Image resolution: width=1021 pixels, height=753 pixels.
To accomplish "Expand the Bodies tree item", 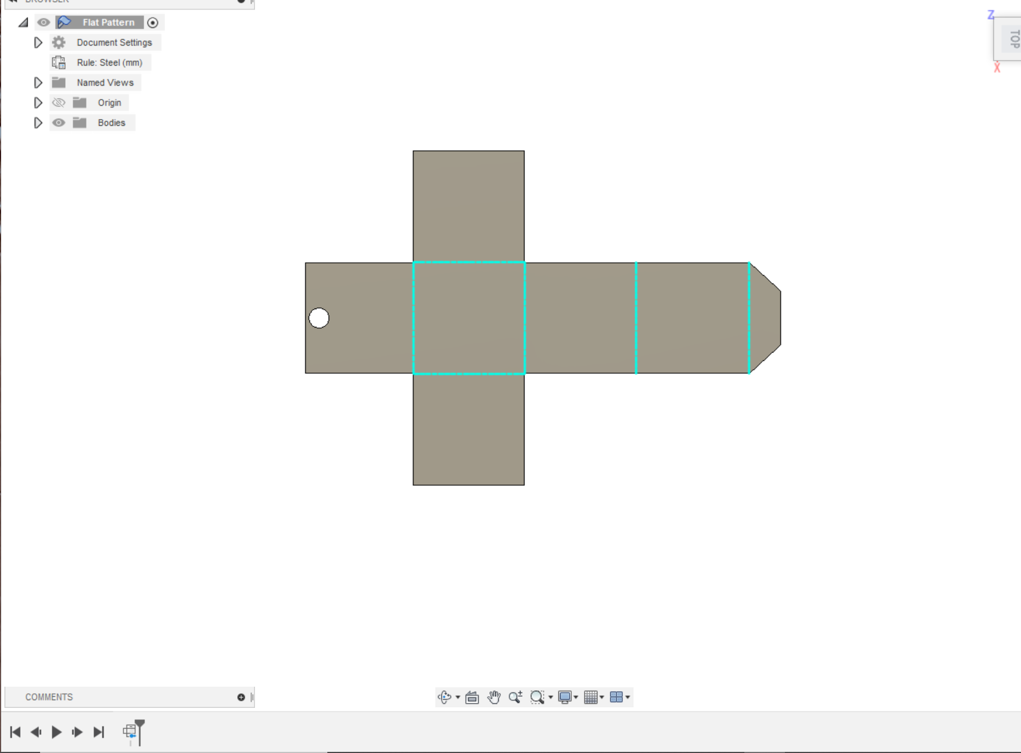I will click(x=38, y=123).
